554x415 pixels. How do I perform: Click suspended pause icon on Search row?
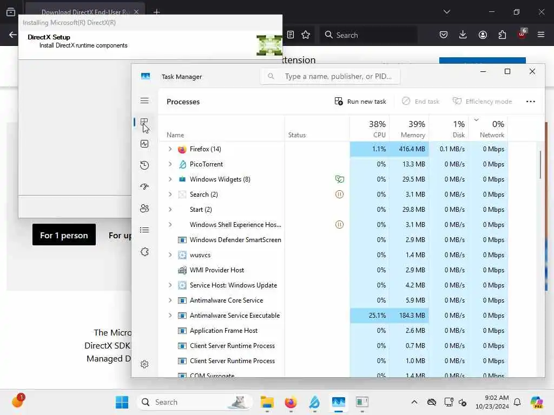pos(339,195)
